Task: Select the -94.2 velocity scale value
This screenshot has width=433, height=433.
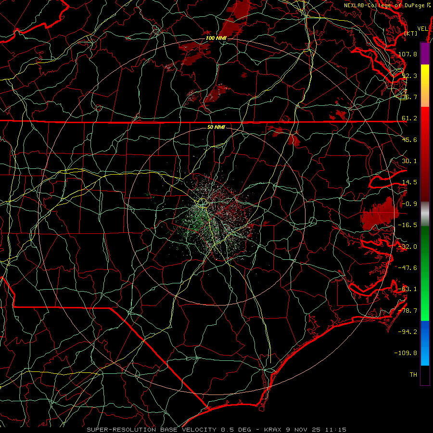Action: pos(408,332)
